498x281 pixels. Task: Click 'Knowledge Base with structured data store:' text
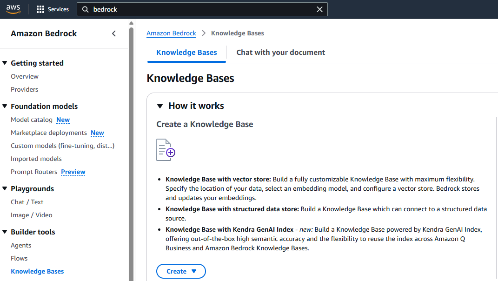(232, 209)
